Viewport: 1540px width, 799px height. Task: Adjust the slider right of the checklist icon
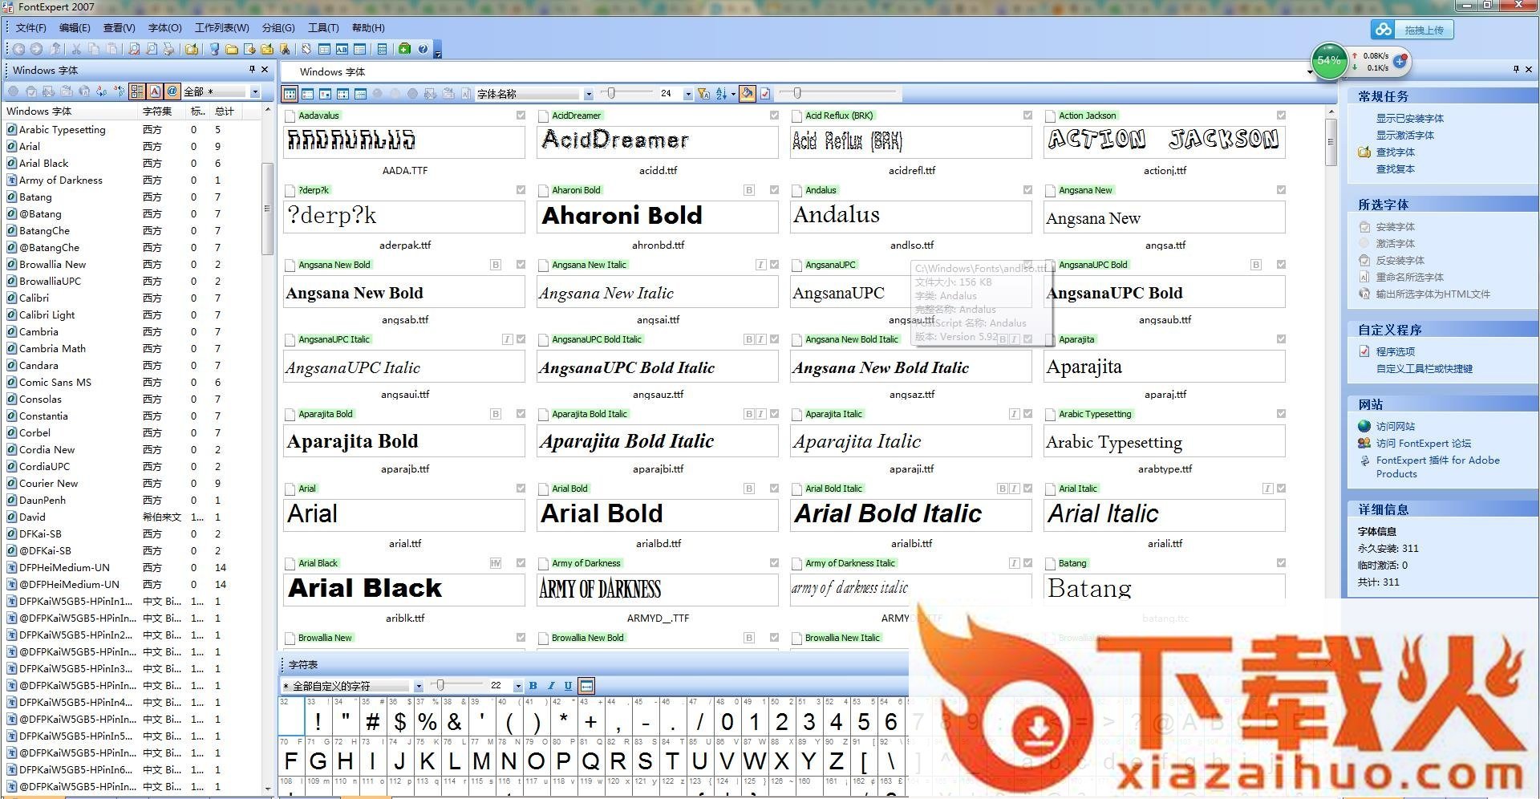(796, 93)
